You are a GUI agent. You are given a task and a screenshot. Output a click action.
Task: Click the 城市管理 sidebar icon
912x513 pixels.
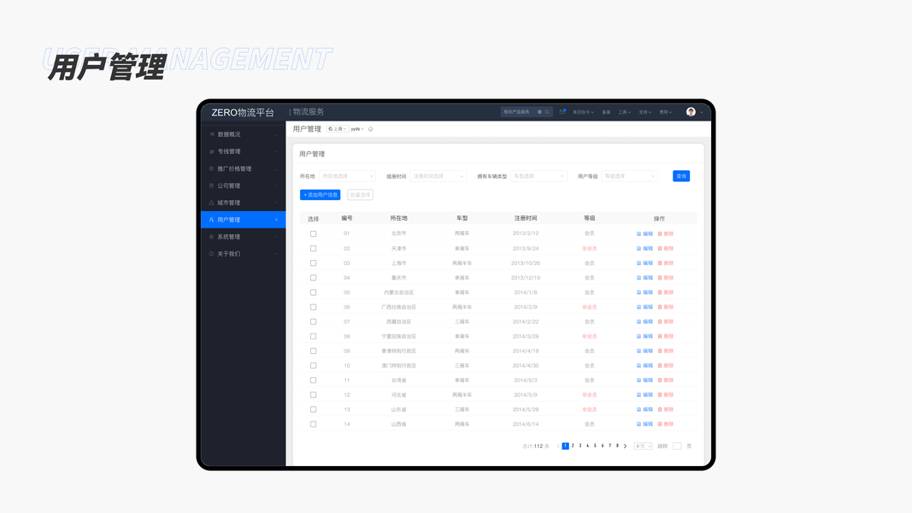pos(212,203)
